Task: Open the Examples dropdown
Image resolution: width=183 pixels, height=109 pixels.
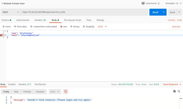Action: [173, 3]
